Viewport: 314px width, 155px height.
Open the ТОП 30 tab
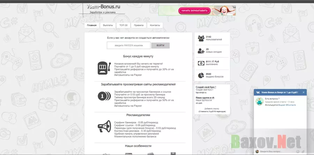tap(124, 25)
